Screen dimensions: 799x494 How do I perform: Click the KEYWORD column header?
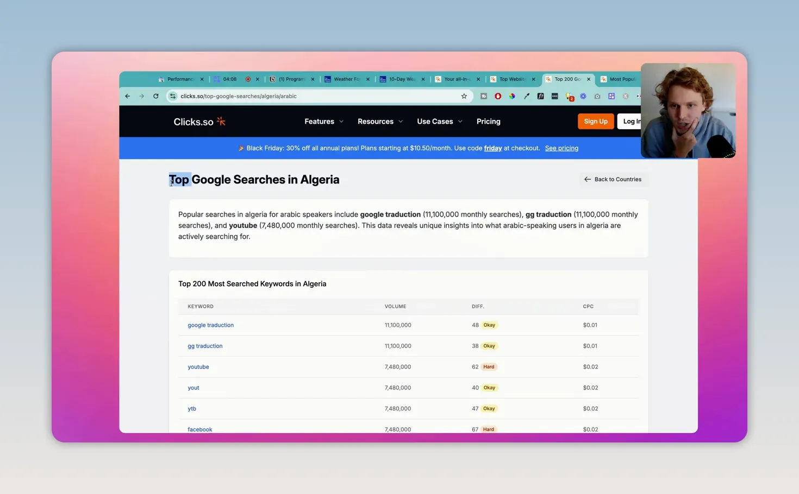pos(201,307)
